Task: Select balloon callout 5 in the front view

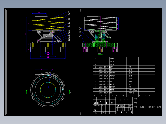Action: (x=69, y=26)
